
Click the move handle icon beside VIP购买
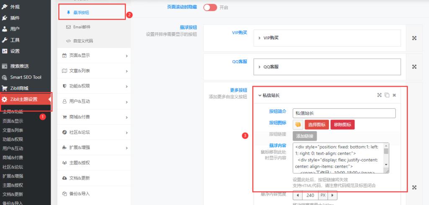coord(414,38)
